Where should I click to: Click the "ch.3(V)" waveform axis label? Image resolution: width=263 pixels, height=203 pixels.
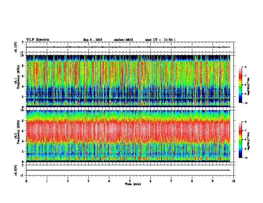[16, 170]
